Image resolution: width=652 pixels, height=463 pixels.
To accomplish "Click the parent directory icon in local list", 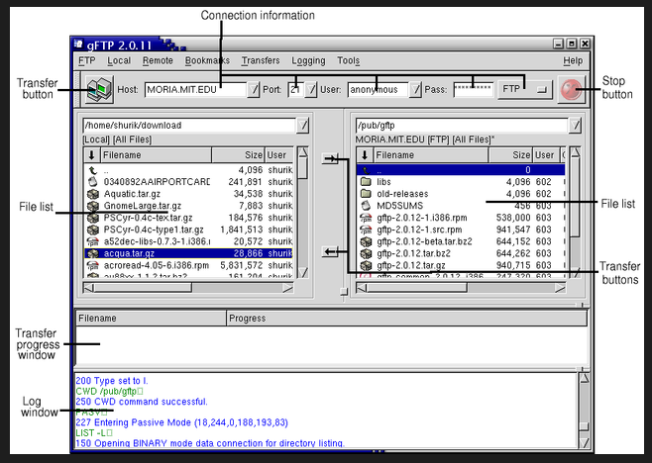I will tap(93, 170).
